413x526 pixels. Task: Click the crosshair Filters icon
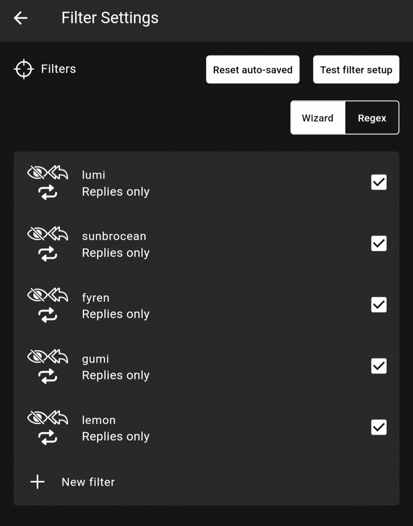click(x=24, y=69)
